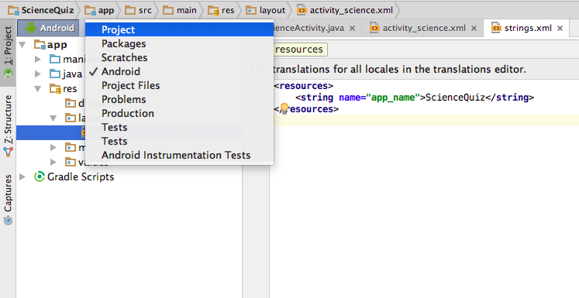This screenshot has height=298, width=579.
Task: Collapse the app module tree node
Action: [x=22, y=45]
